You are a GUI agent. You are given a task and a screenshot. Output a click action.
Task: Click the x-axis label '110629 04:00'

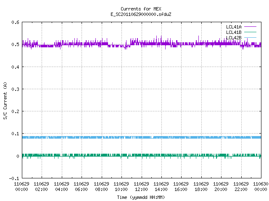[61, 187]
